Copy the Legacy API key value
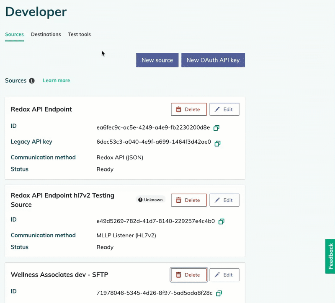 [217, 143]
